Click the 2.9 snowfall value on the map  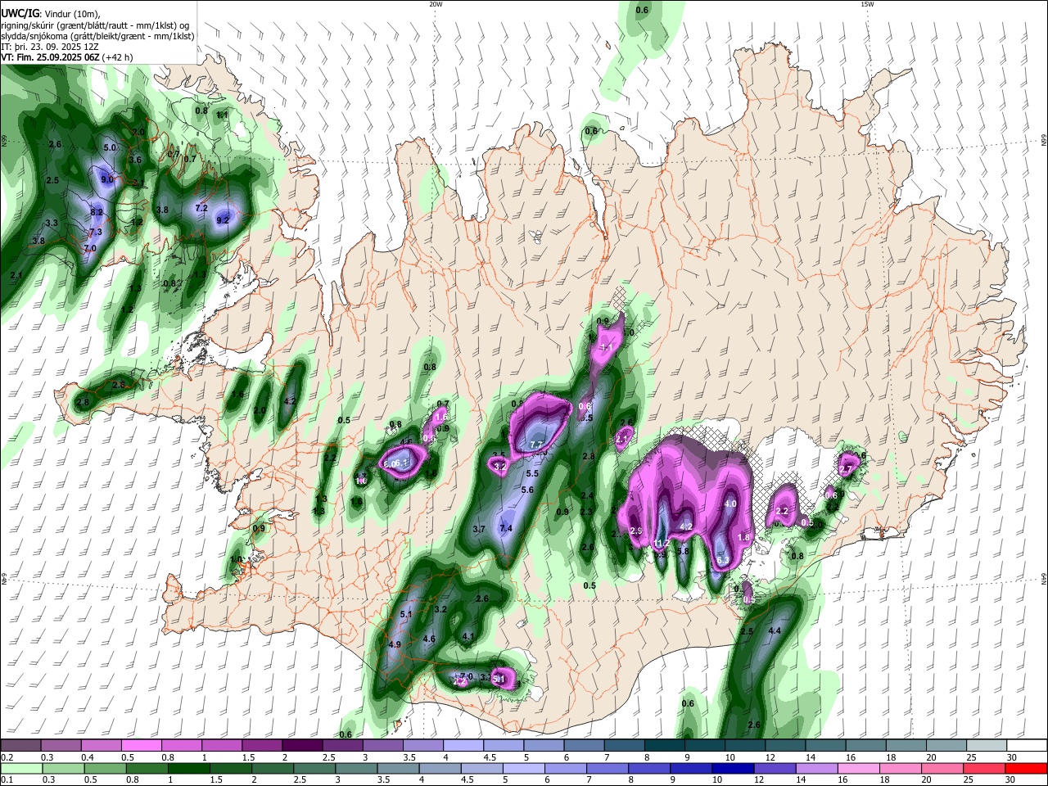(636, 531)
